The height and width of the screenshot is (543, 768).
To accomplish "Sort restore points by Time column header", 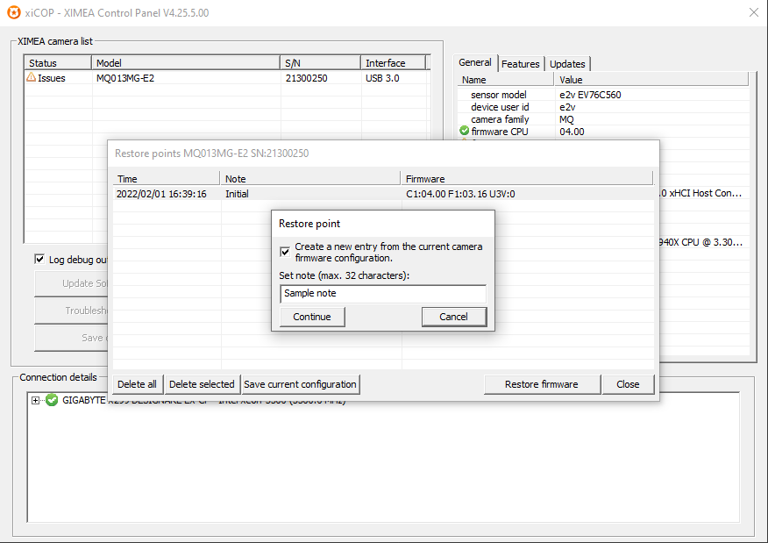I will 167,179.
